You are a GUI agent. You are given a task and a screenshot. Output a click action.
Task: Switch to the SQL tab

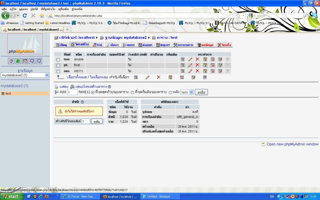(97, 45)
